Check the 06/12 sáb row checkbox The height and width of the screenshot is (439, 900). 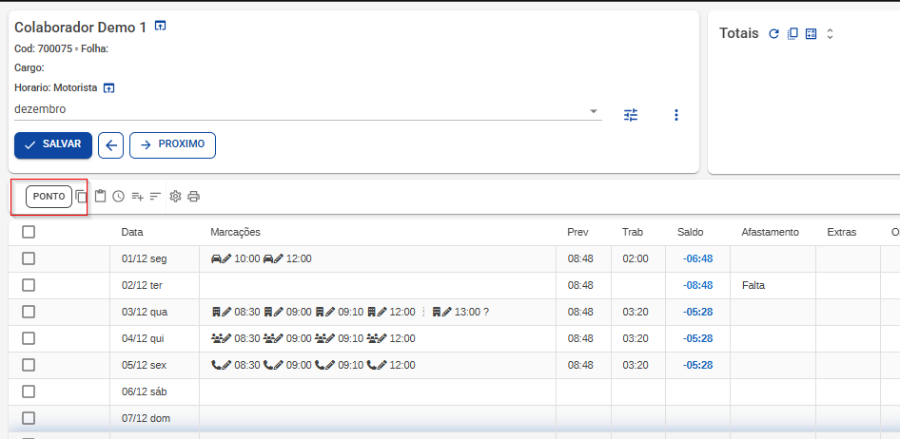pos(29,391)
